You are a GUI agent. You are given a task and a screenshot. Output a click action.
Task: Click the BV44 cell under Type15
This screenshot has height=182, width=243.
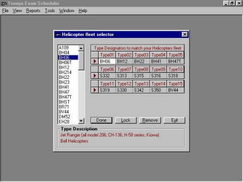pos(176,90)
